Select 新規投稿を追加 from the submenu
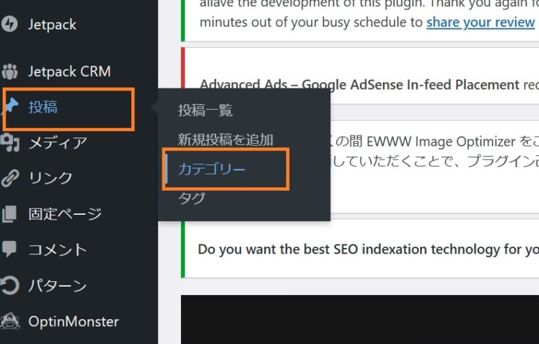The width and height of the screenshot is (539, 344). click(x=225, y=140)
